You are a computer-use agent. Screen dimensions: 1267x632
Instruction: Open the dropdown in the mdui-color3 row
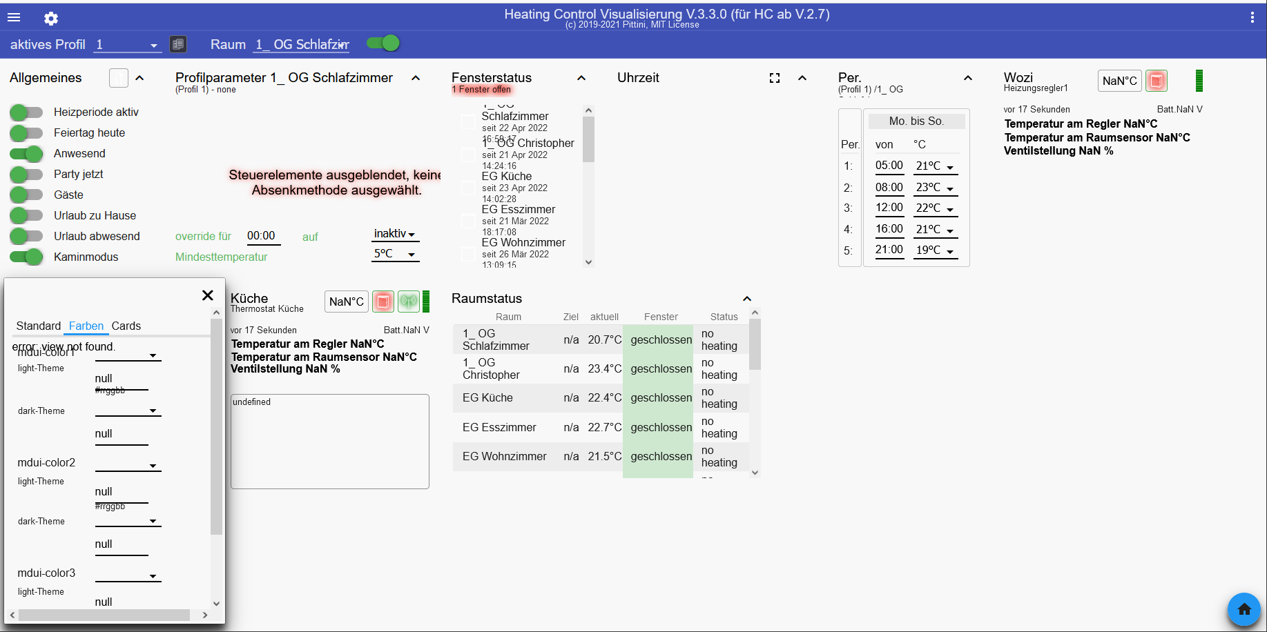(x=128, y=575)
